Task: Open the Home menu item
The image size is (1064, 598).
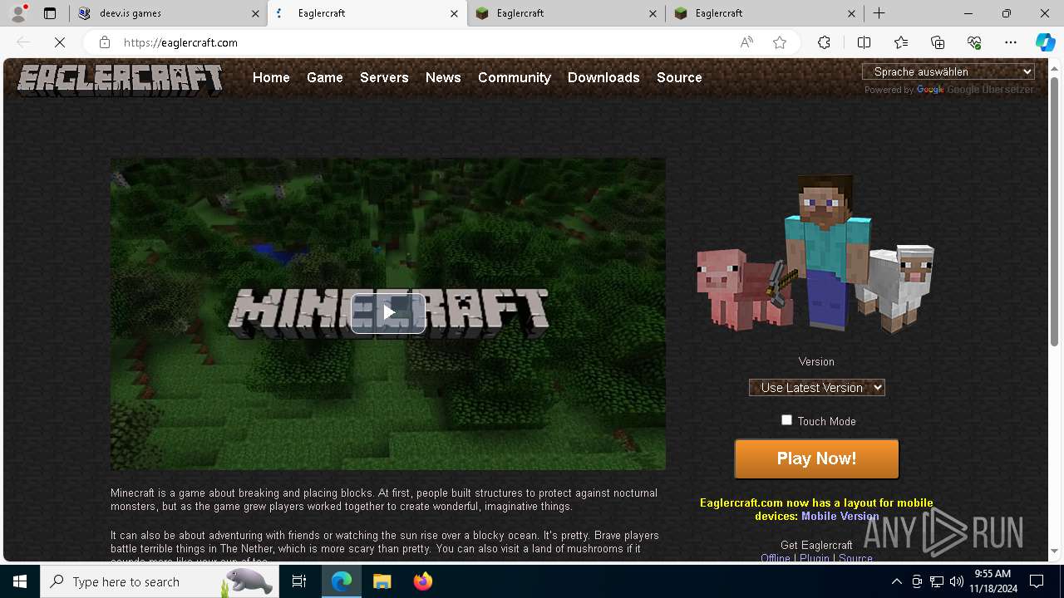Action: [271, 77]
